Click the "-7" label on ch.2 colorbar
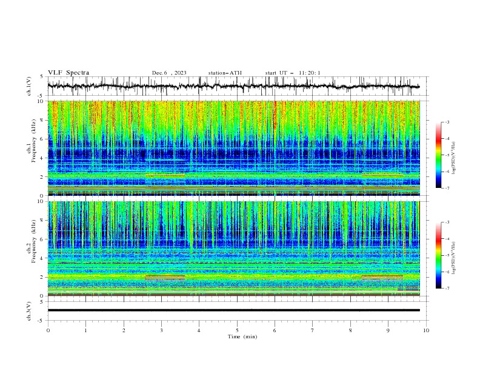Image resolution: width=480 pixels, height=371 pixels. 447,289
